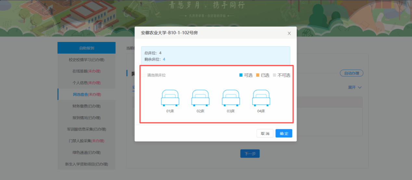412x180 pixels.
Task: Choose the 03床 bed icon
Action: [231, 98]
